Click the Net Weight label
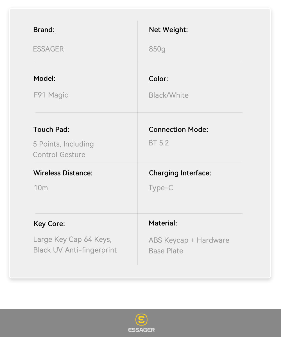281x337 pixels. tap(168, 30)
